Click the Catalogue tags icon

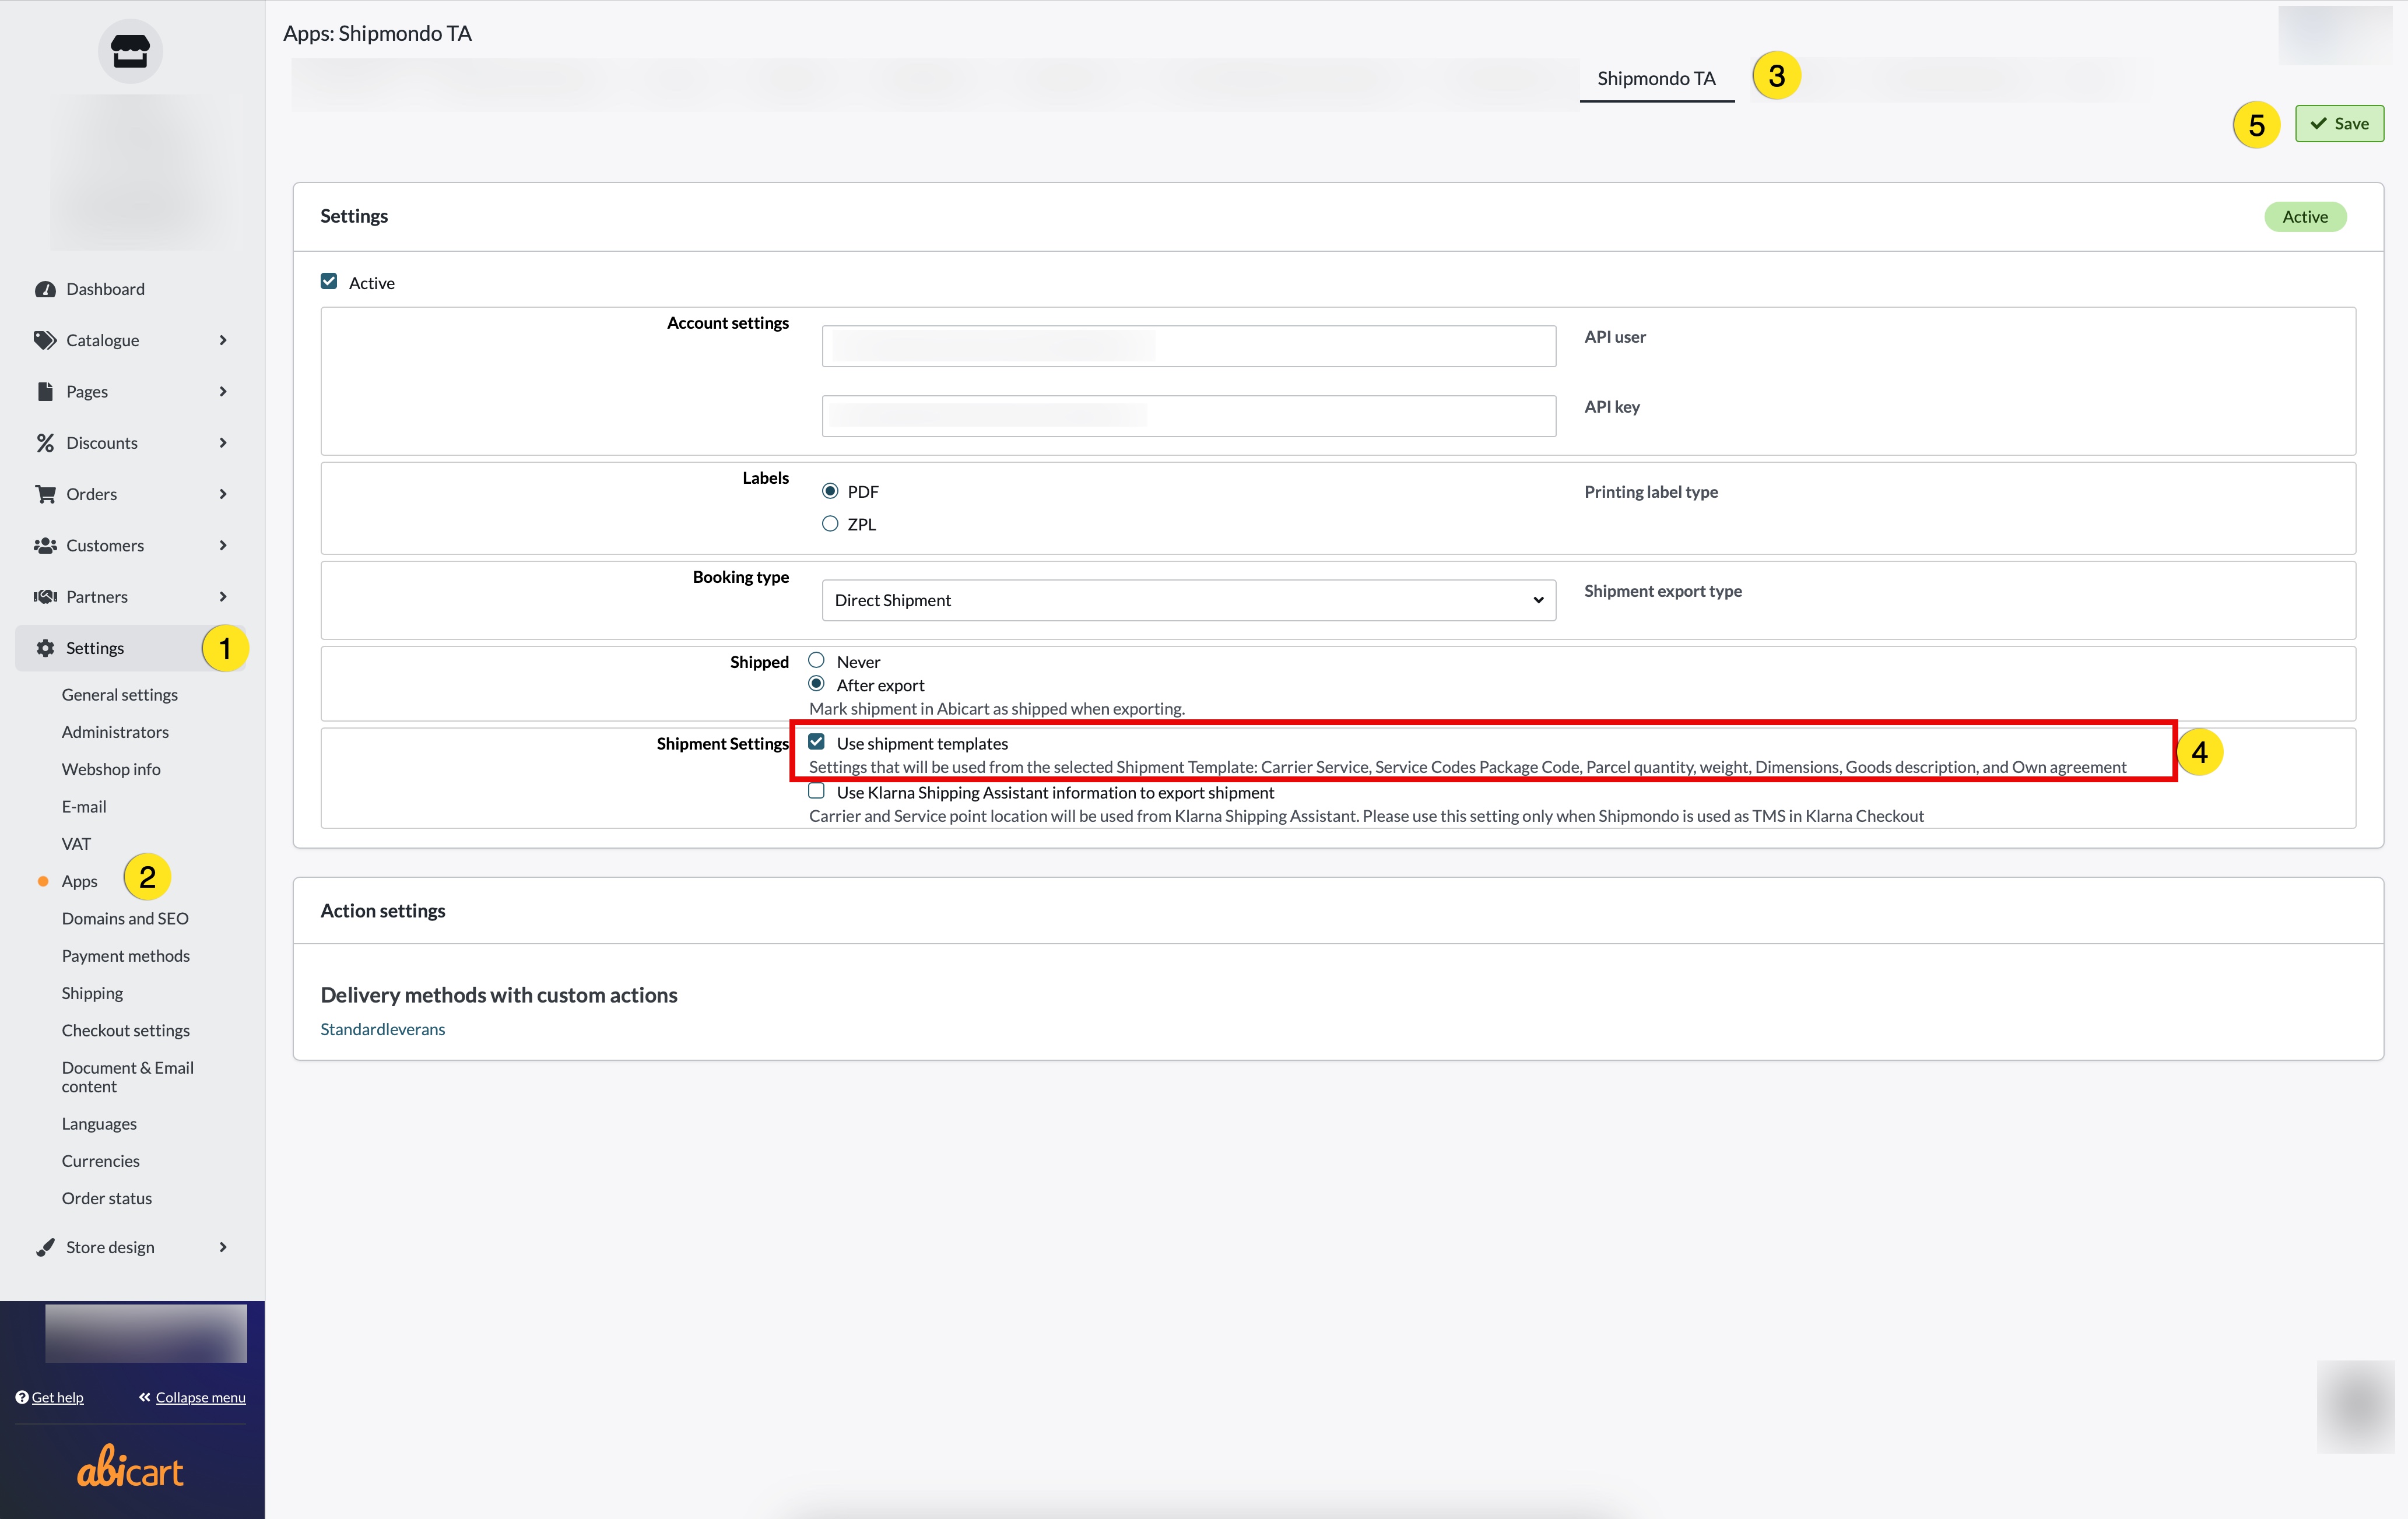click(45, 340)
